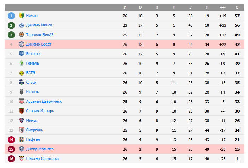Screen dimensions: 248x168
Task: Click the Ислочь team emblem icon
Action: (21, 92)
